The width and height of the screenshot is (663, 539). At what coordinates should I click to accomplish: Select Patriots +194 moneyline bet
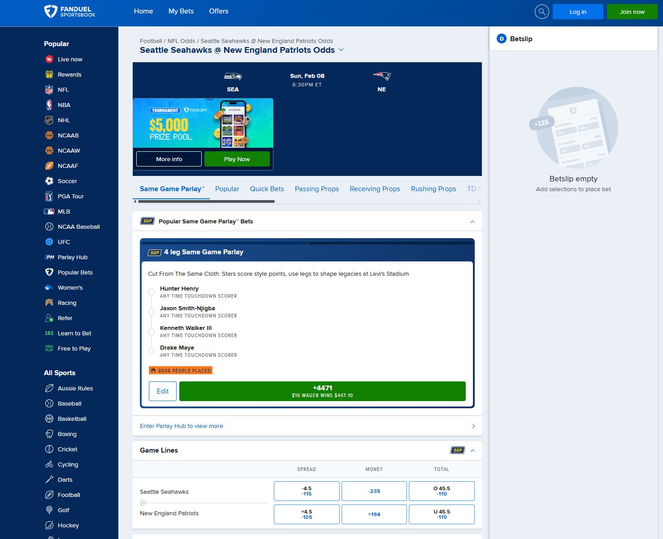click(374, 514)
